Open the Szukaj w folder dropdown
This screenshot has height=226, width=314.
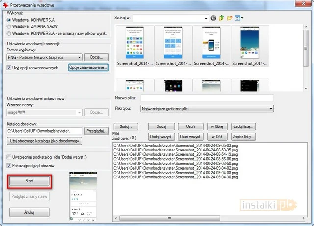pos(206,18)
